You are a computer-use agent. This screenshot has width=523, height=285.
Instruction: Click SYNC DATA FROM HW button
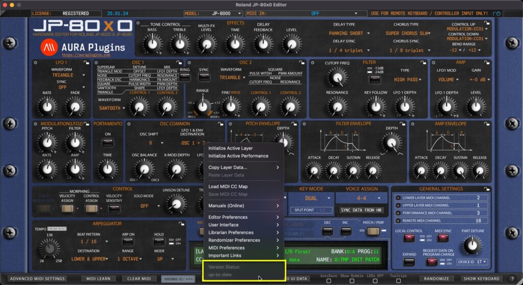(x=361, y=210)
